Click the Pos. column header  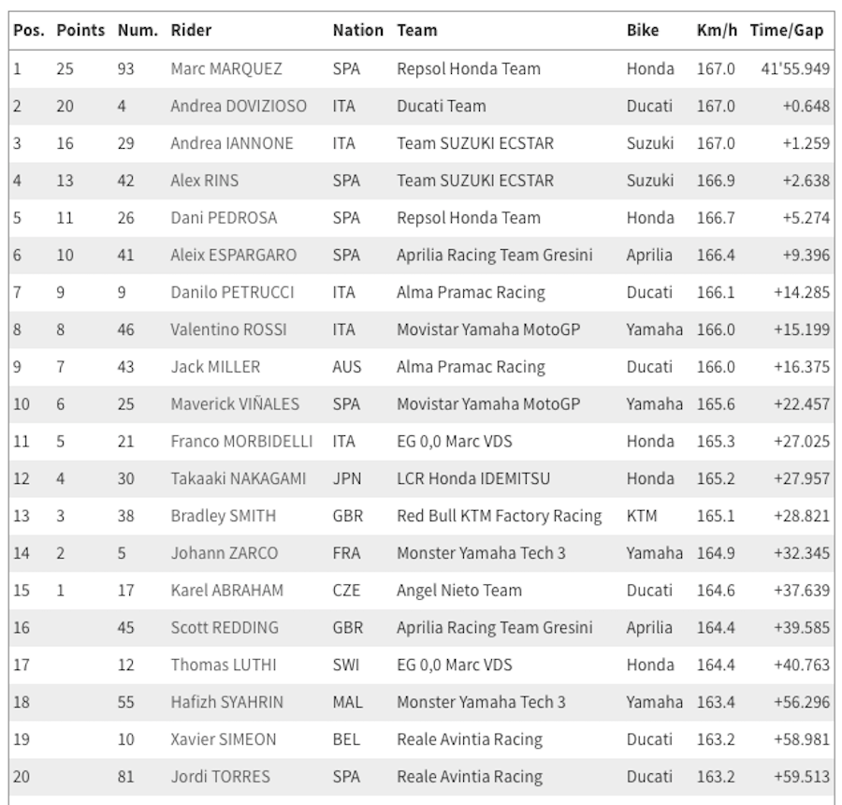click(x=28, y=30)
